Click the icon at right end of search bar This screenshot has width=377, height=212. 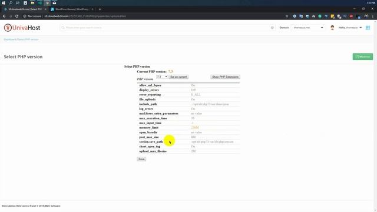[x=272, y=28]
